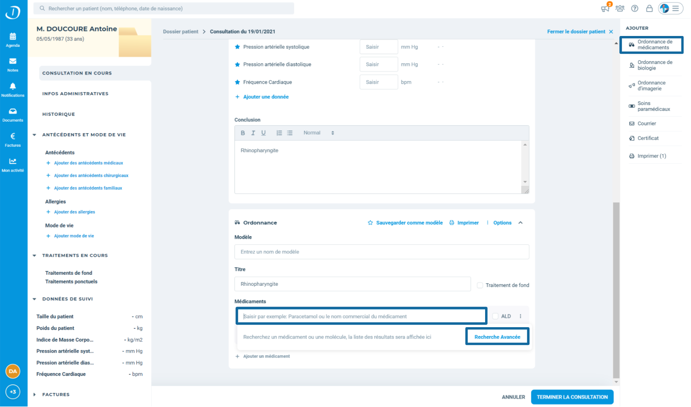Click the Recherche Avancée link
Screen dimensions: 691x407
pos(497,337)
